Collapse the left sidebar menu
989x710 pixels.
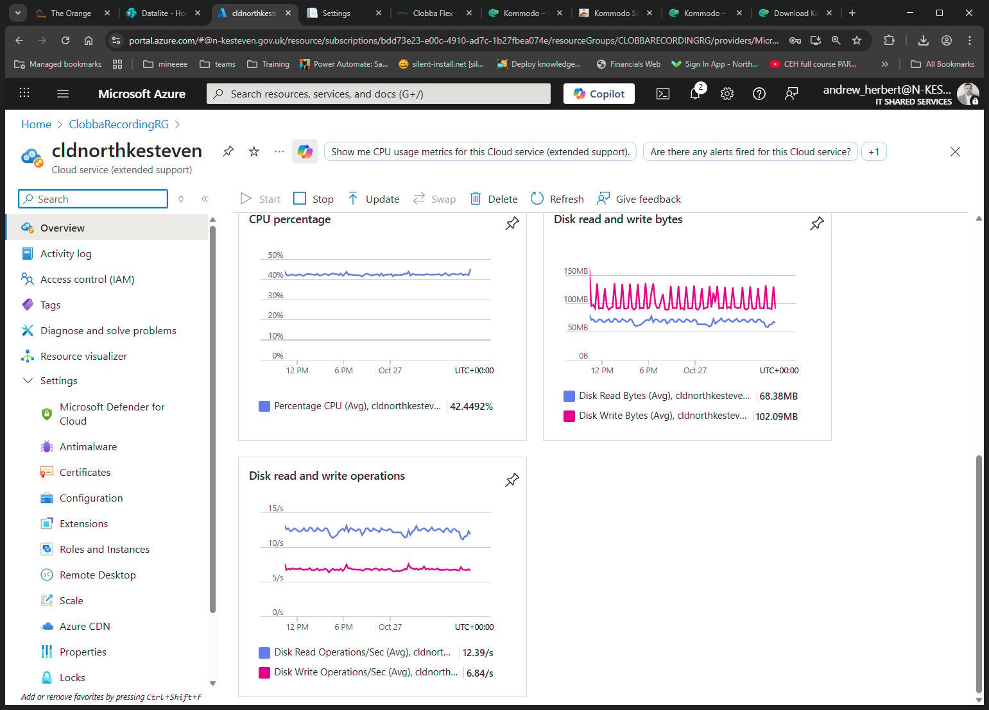(x=205, y=199)
